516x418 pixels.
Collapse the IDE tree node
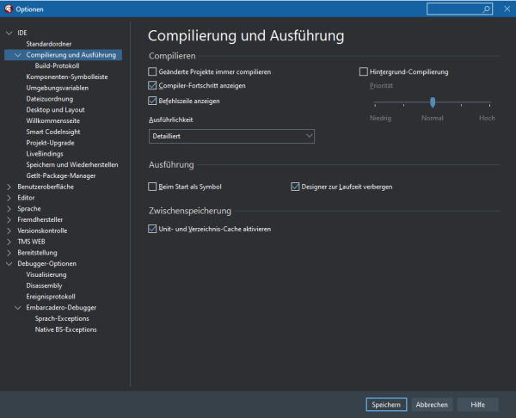click(x=9, y=33)
